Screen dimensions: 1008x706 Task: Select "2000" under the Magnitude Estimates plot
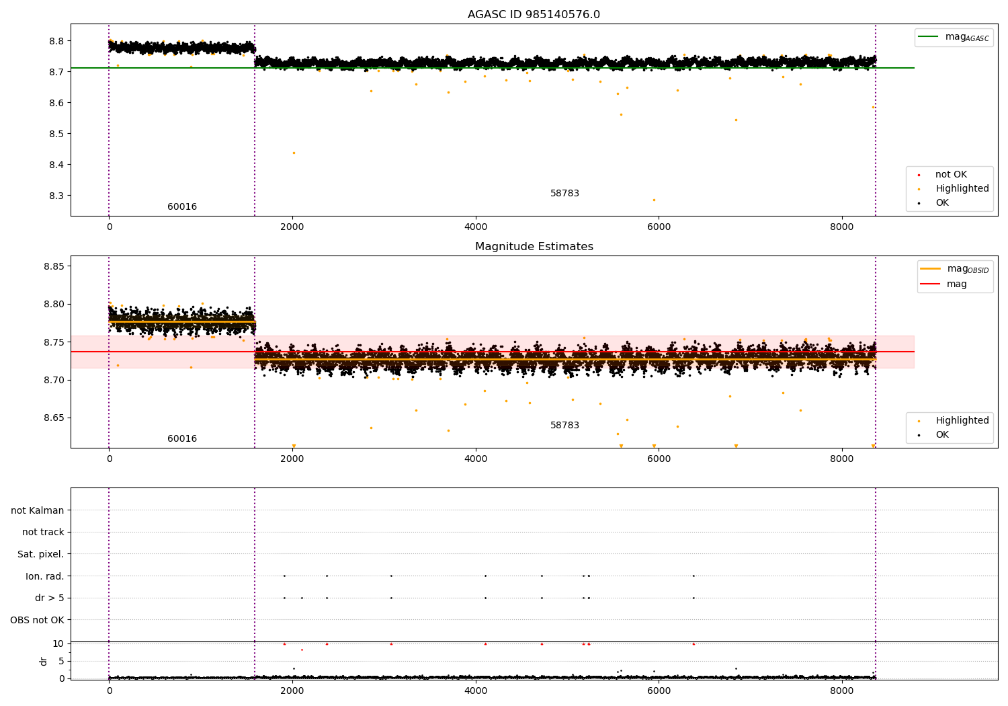[292, 459]
